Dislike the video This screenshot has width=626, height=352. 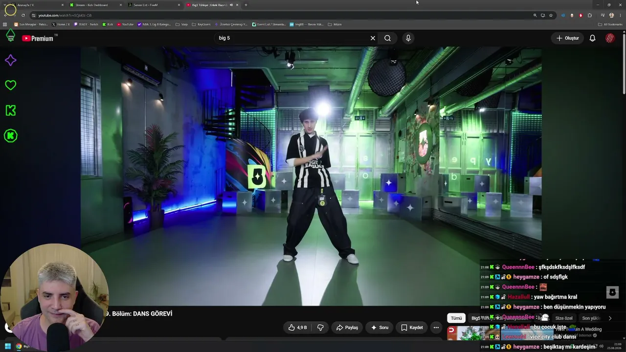click(x=320, y=328)
